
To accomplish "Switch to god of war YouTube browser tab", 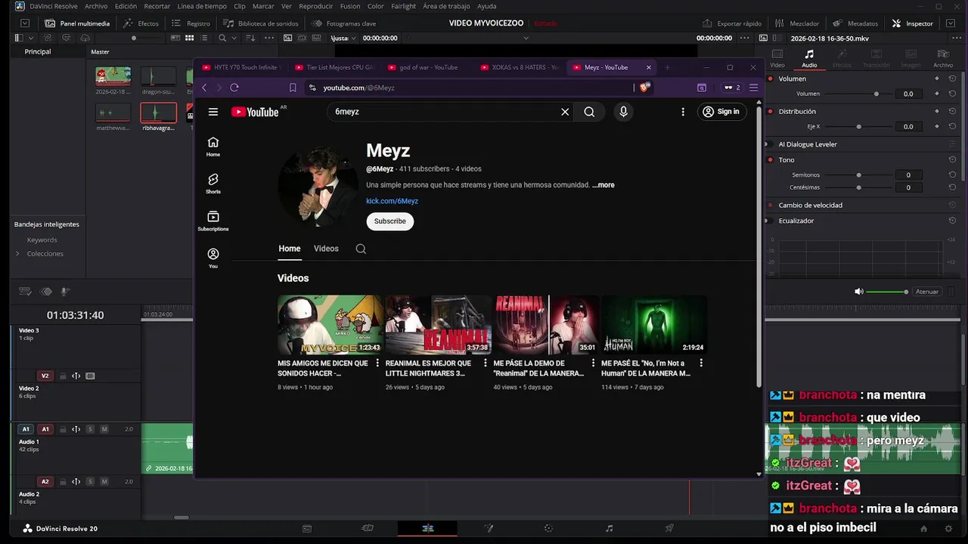I will [x=428, y=67].
